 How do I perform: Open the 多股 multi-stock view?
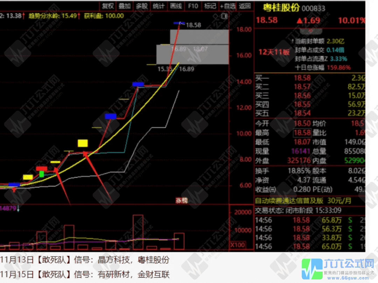point(142,6)
